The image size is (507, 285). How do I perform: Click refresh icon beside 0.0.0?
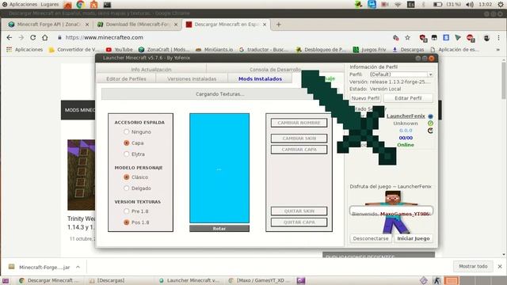[430, 131]
